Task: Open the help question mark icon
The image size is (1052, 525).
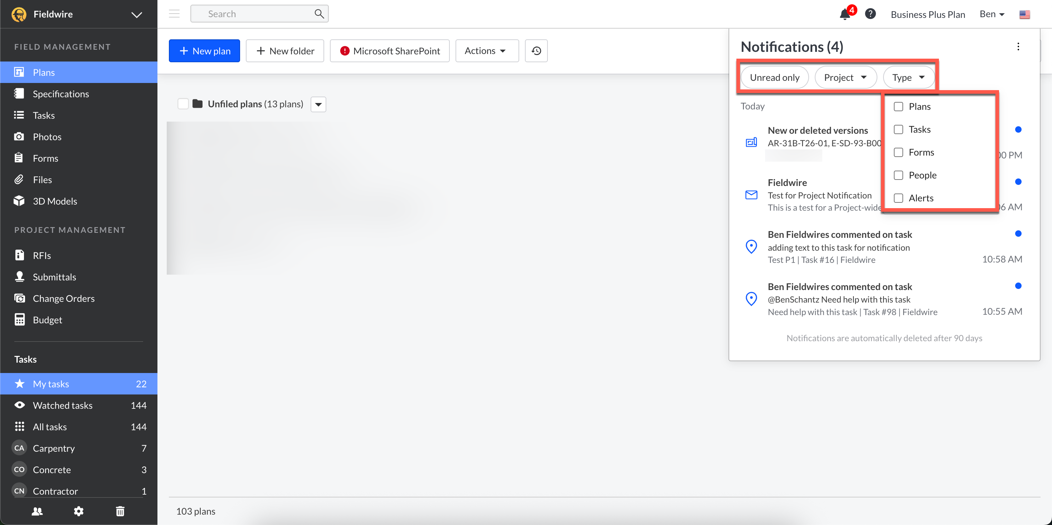Action: coord(870,14)
